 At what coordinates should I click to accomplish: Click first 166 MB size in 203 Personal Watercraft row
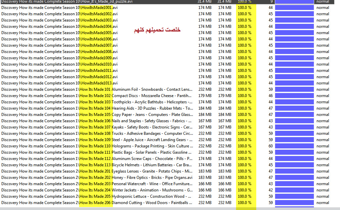pos(205,184)
